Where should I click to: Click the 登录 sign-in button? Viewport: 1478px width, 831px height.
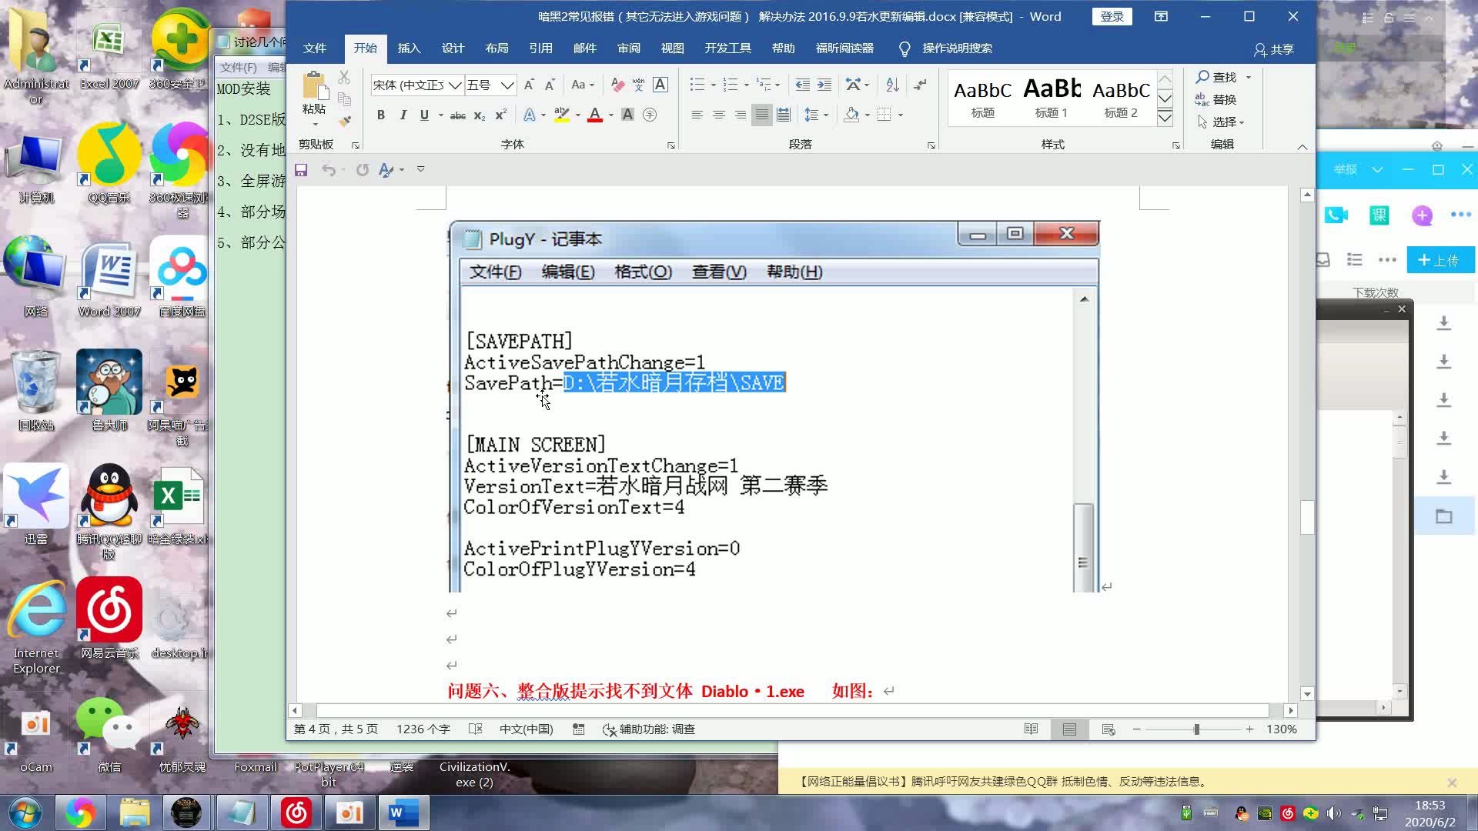coord(1112,16)
